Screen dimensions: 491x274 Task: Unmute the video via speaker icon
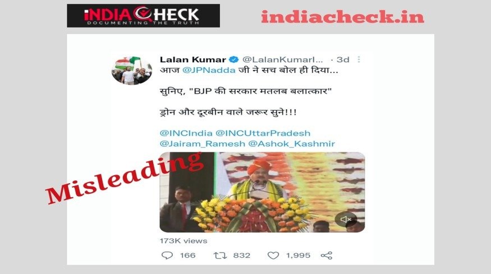[x=346, y=220]
